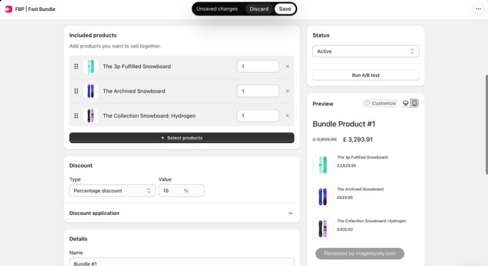Remove The 3p Fulfilled Snowboard from bundle
The width and height of the screenshot is (488, 266).
pyautogui.click(x=287, y=66)
